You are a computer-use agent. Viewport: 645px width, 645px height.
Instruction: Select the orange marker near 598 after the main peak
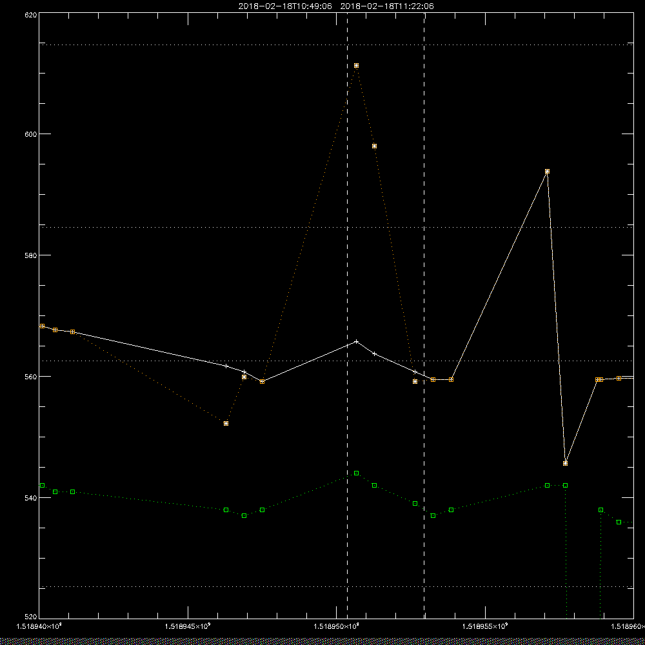[x=374, y=146]
